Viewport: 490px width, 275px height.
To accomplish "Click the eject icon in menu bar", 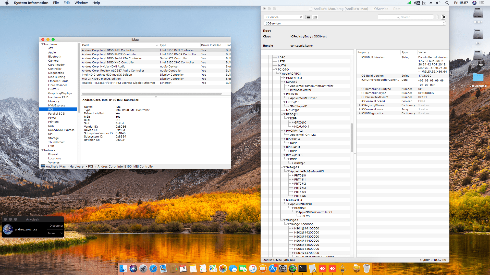I will pos(431,3).
